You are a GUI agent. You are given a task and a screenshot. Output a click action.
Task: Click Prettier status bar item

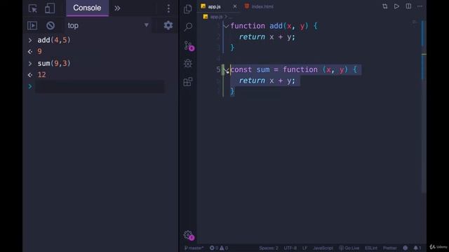pyautogui.click(x=390, y=248)
